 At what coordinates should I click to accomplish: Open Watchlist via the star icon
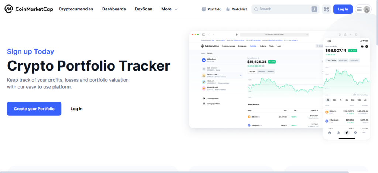(228, 9)
